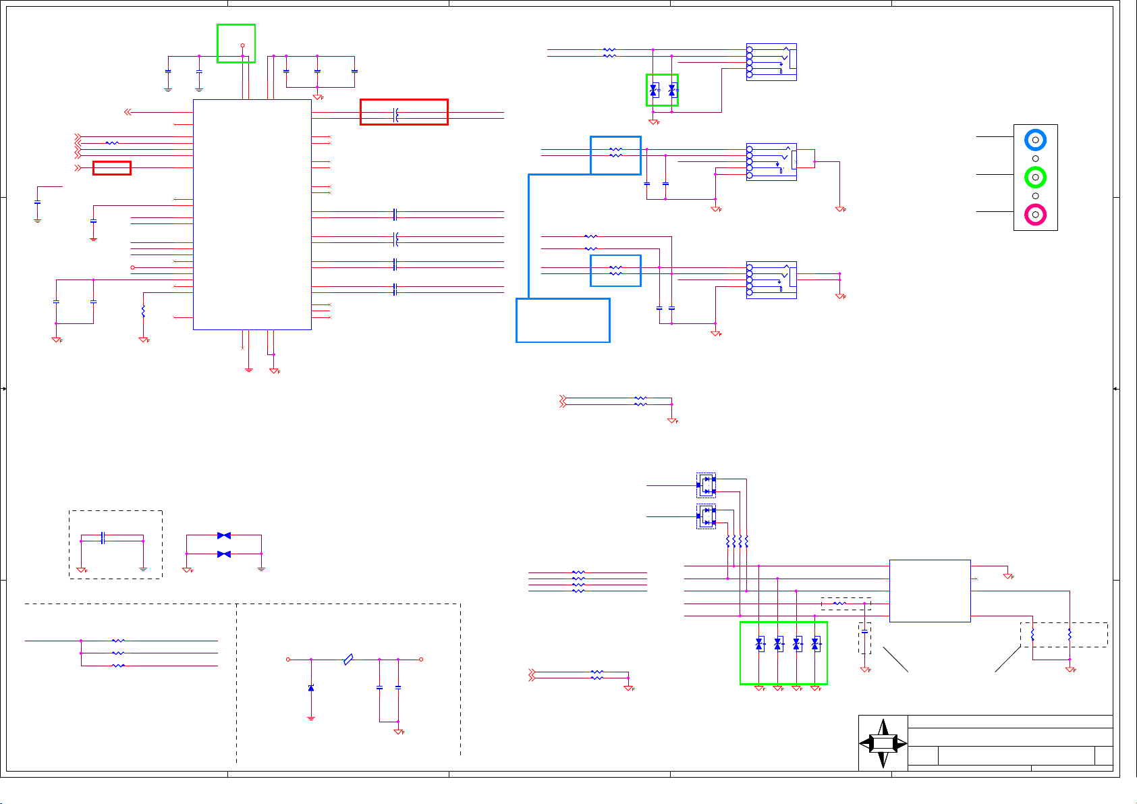Select the topmost audio jack connector symbol
The image size is (1137, 804).
(x=771, y=62)
